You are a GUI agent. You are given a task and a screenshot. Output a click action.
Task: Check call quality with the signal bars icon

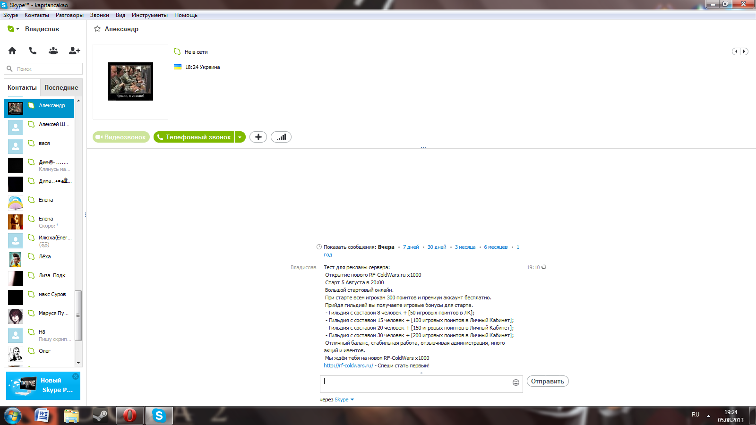[x=281, y=137]
